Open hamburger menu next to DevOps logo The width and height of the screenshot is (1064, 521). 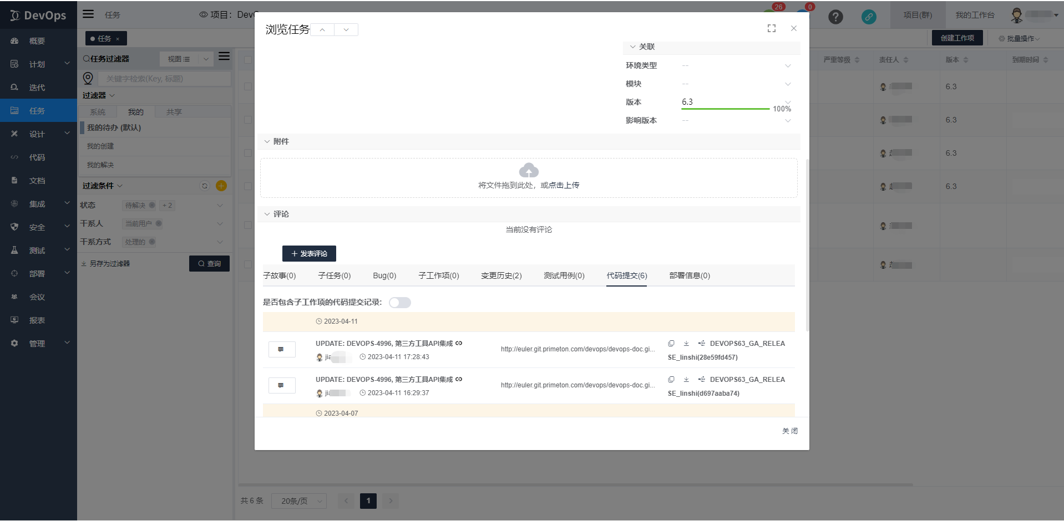pos(88,14)
